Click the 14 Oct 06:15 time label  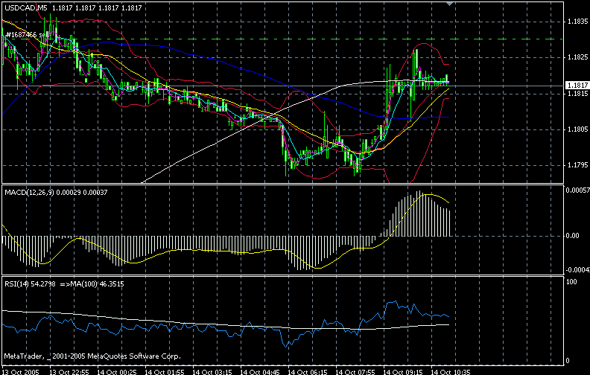308,372
